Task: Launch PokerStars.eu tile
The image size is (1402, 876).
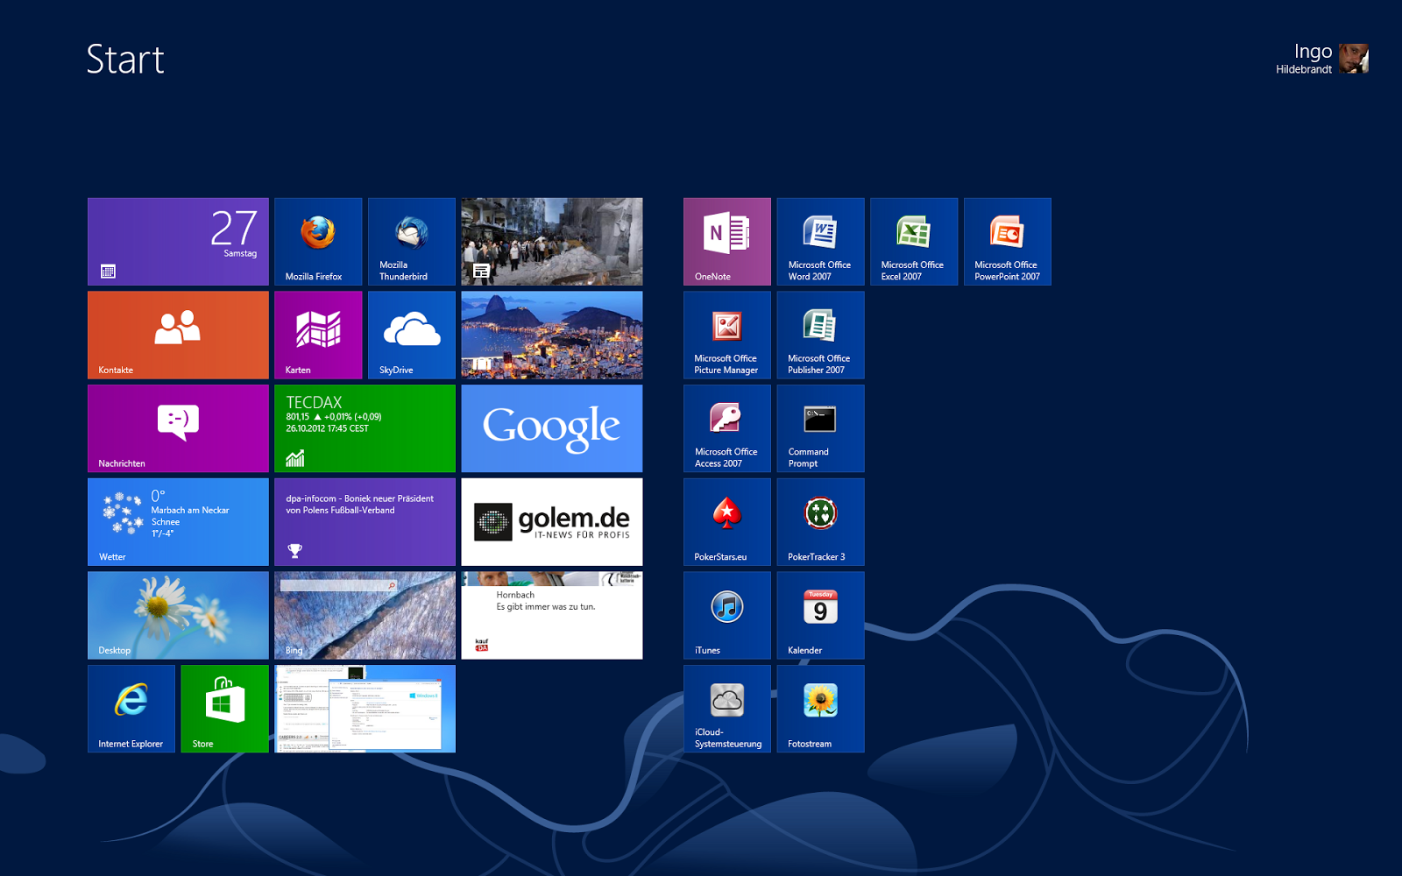Action: click(727, 522)
